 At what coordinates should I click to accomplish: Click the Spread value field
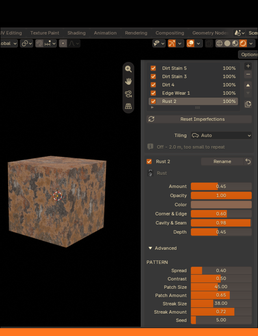tap(221, 271)
